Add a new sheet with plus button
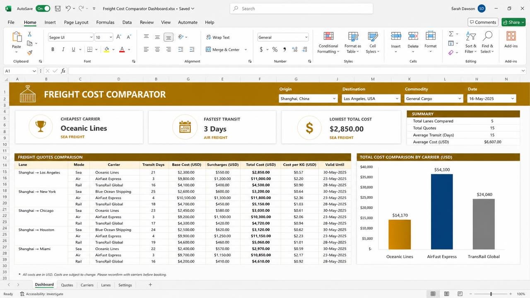 tap(150, 285)
